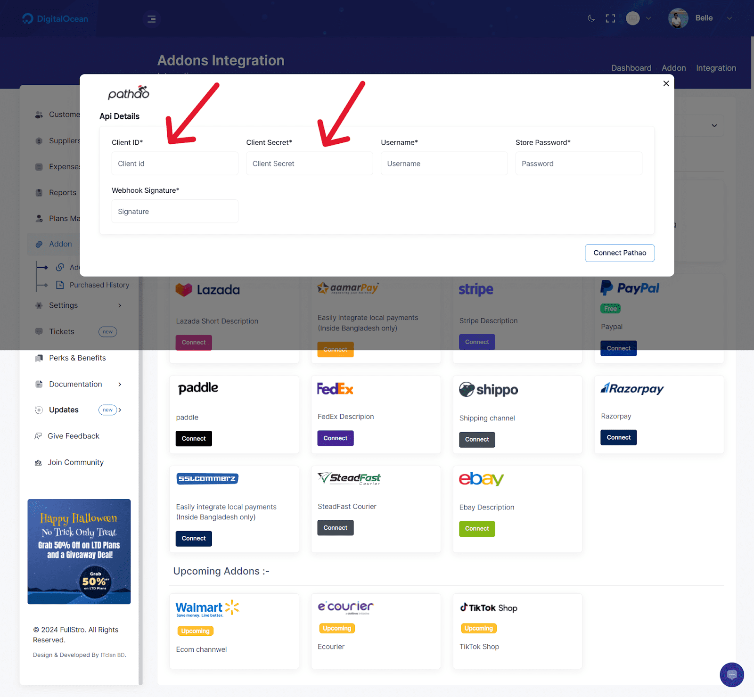Click the ebay logo
The height and width of the screenshot is (697, 754).
[x=482, y=479]
